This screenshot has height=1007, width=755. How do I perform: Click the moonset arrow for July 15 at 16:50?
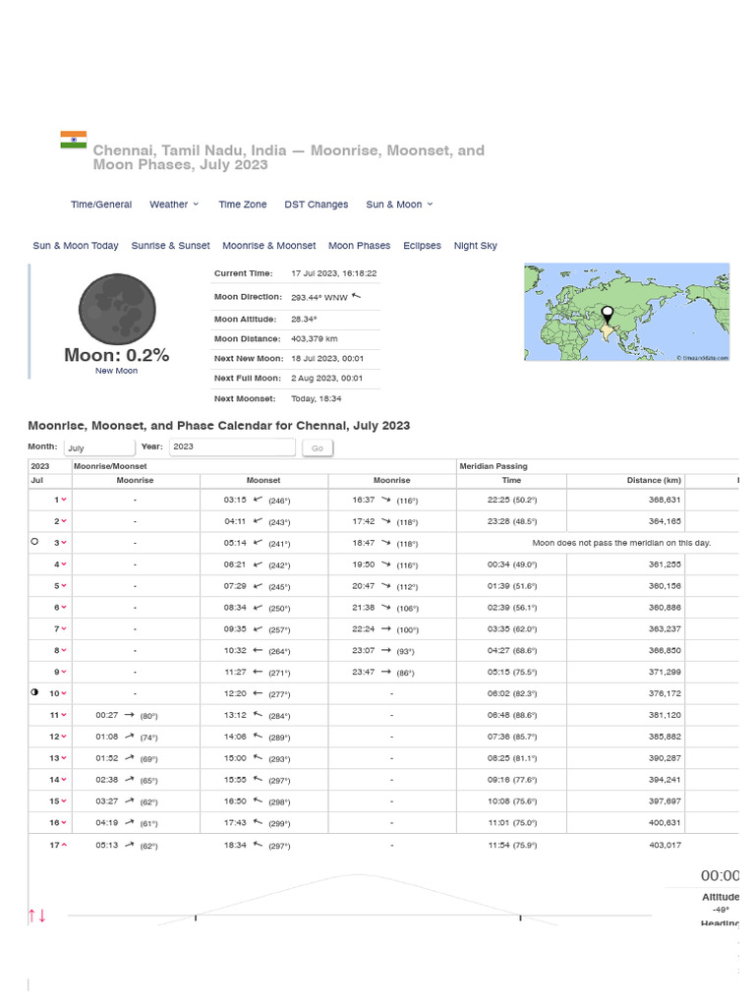(x=258, y=800)
